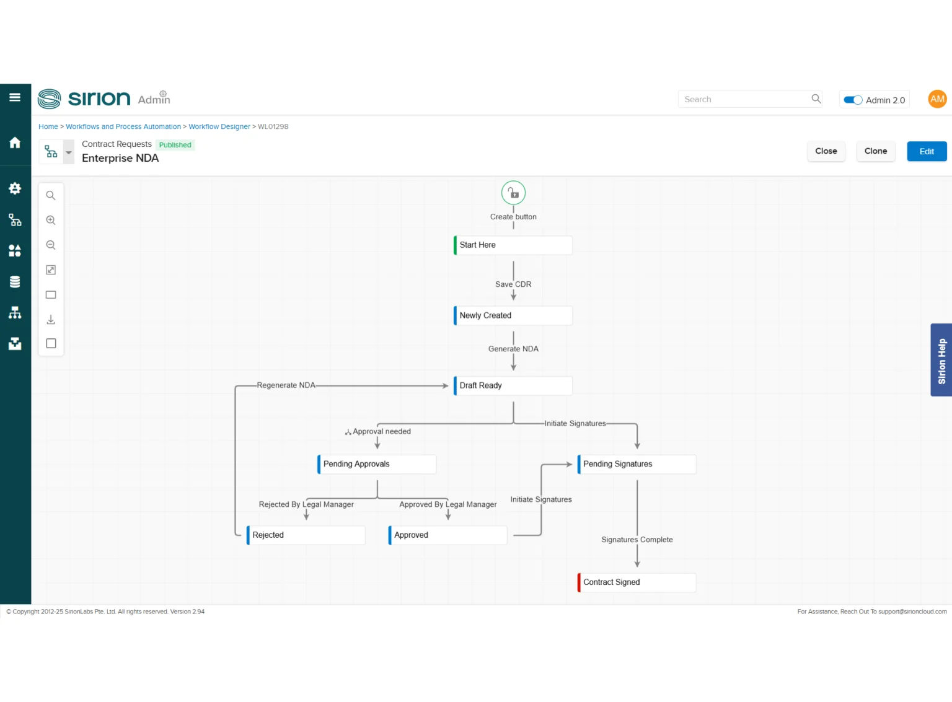Screen dimensions: 952x702
Task: Click the Clone button
Action: (876, 151)
